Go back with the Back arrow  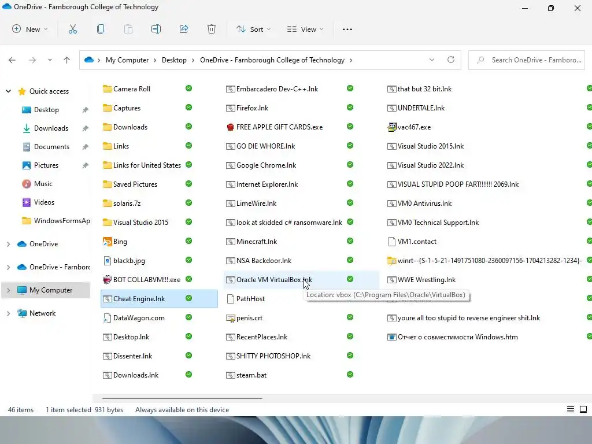pyautogui.click(x=12, y=60)
